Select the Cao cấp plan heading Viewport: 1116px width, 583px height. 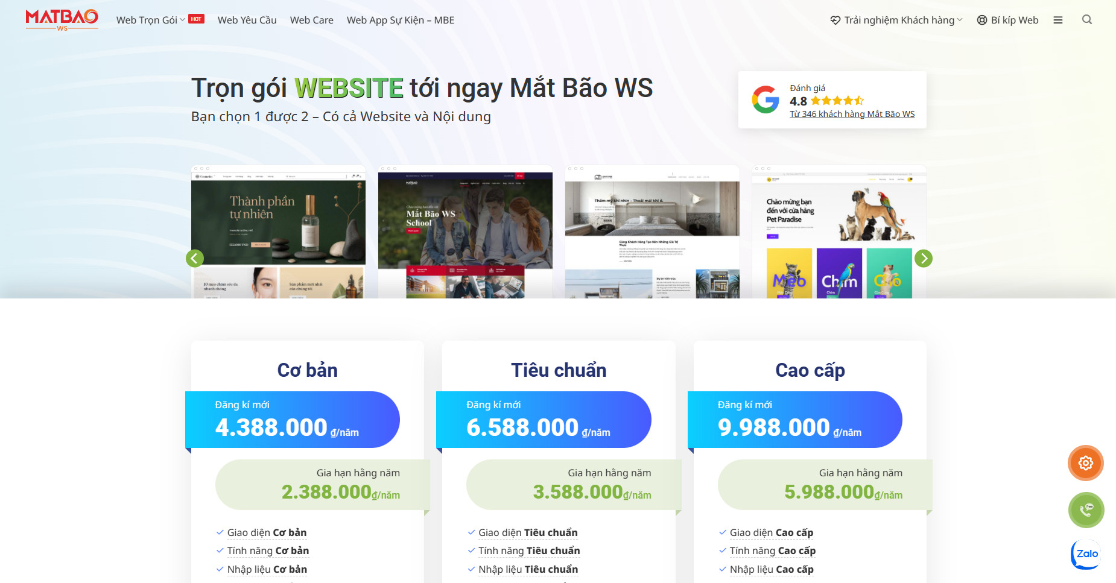810,370
